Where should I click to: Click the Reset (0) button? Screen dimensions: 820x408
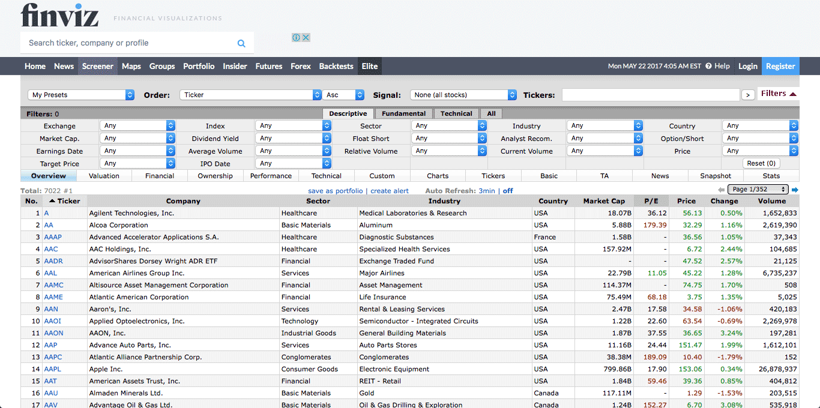[x=761, y=163]
